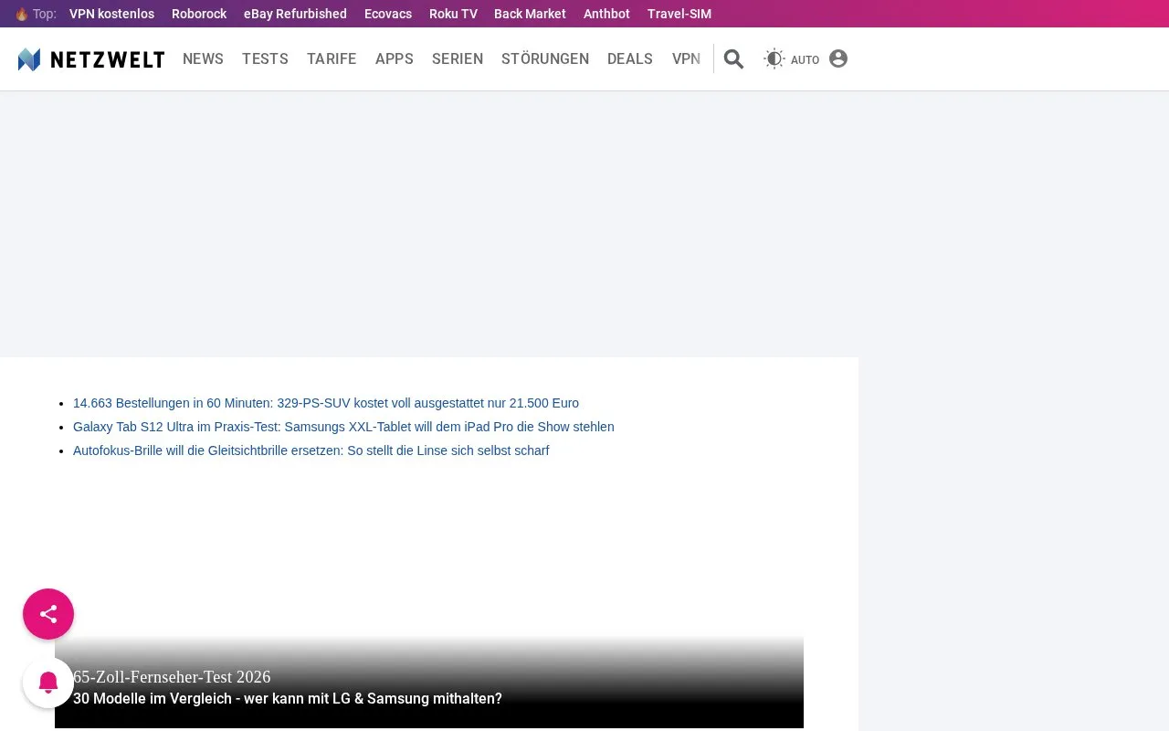
Task: Open the Ecovacs top link
Action: 388,14
